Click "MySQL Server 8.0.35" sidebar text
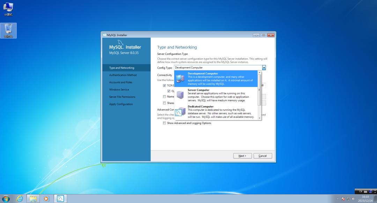 [124, 53]
